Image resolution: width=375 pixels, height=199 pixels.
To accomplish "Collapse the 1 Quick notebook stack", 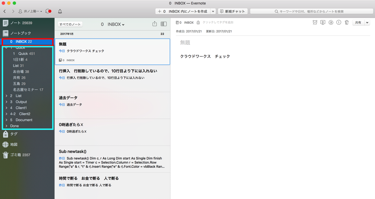I will (x=7, y=48).
